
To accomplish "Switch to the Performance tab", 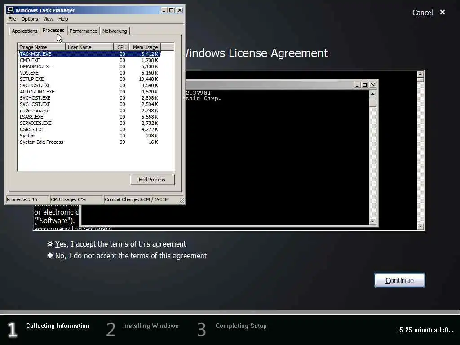I will pyautogui.click(x=83, y=31).
